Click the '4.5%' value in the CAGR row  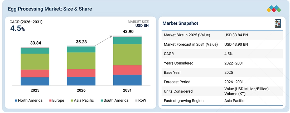[x=228, y=54]
